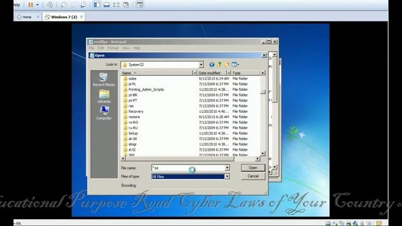
Task: Open Date modified column filter arrow
Action: [229, 73]
